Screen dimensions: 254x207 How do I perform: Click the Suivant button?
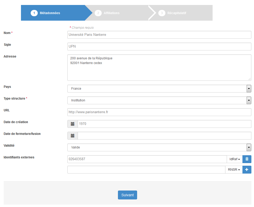coord(127,195)
